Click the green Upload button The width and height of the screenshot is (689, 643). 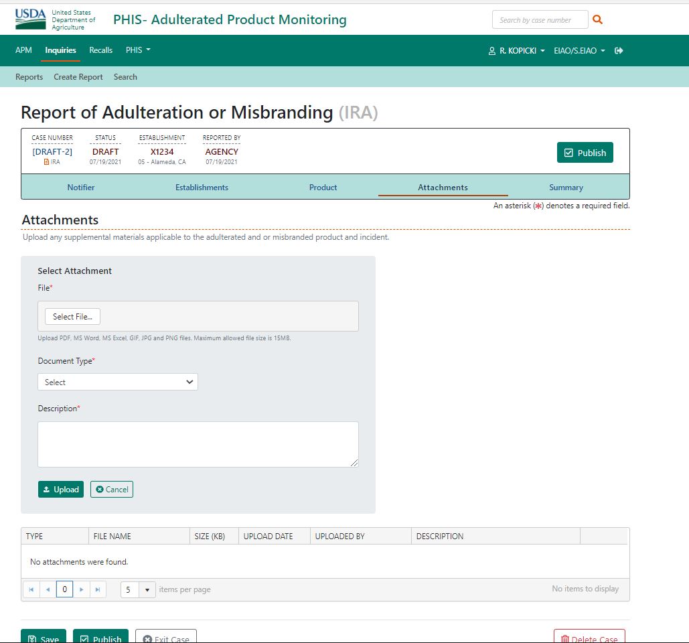[61, 490]
